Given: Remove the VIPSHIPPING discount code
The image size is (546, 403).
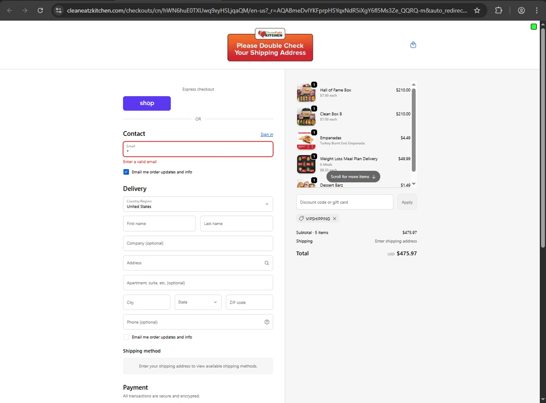Looking at the screenshot, I should point(335,218).
